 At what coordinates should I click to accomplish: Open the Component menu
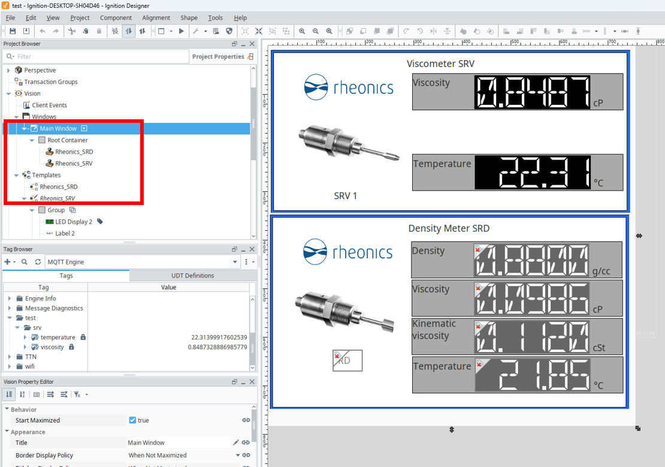(116, 18)
